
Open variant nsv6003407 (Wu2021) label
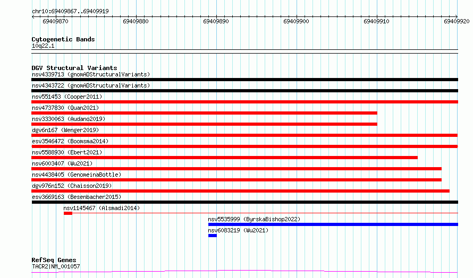(62, 163)
